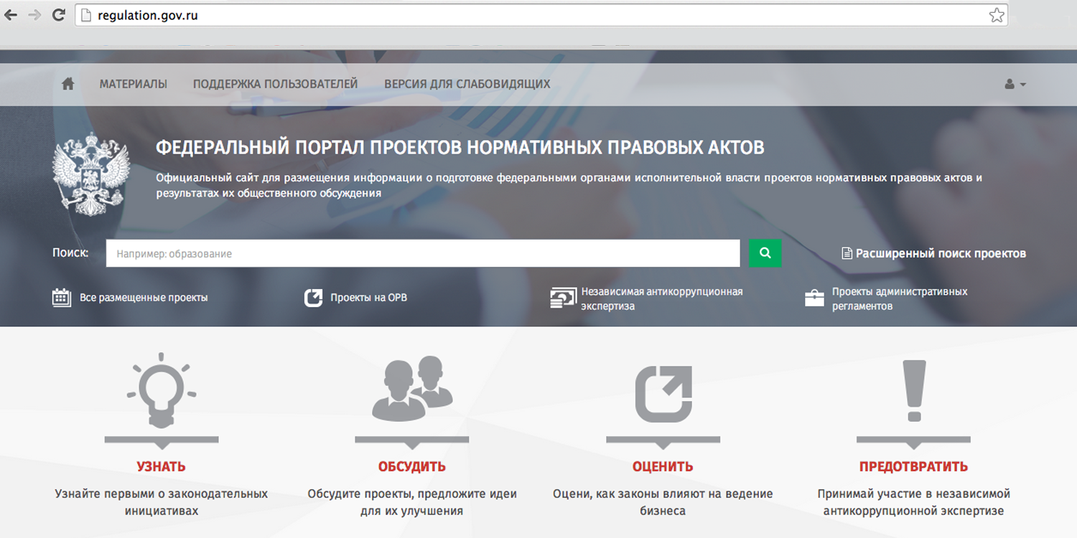Click the browser forward arrow
Screen dimensions: 1077x538
(34, 15)
